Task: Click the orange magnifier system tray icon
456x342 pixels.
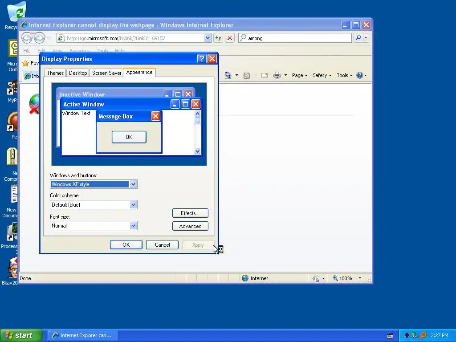Action: [x=423, y=335]
